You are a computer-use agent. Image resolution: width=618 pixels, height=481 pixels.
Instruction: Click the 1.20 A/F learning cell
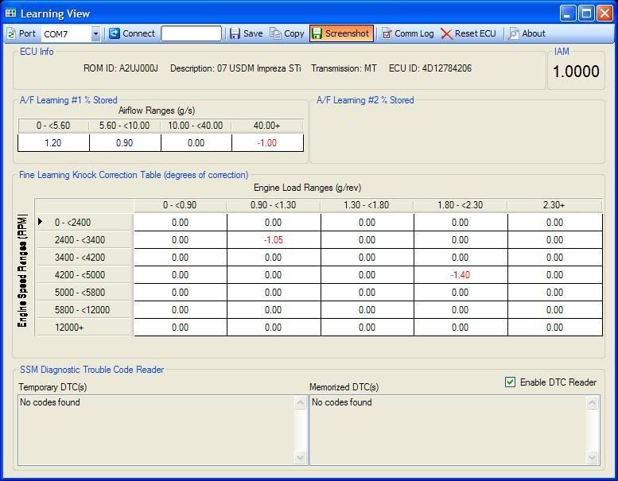53,143
